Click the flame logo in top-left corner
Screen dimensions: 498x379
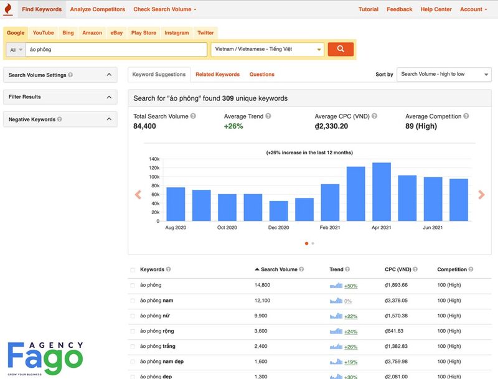8,10
